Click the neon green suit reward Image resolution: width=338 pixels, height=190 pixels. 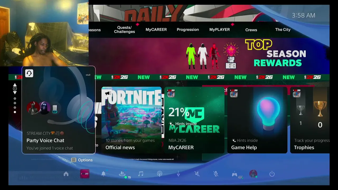tap(191, 56)
